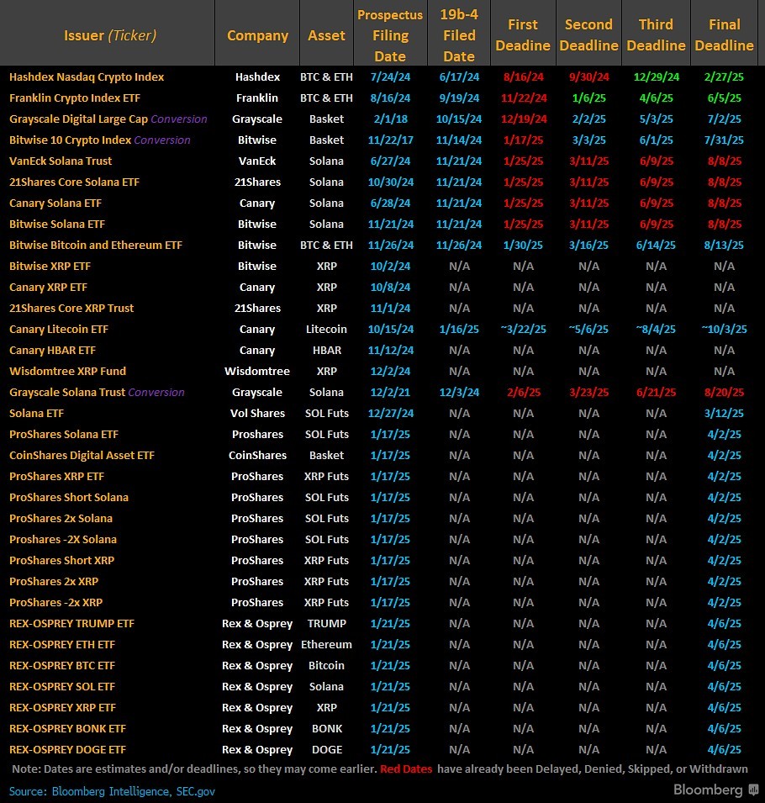
Task: Select the Prospectus Filing Date column header
Action: (x=390, y=35)
